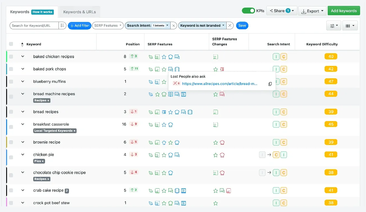Switch to the Keywords & URLs tab
The width and height of the screenshot is (366, 212).
79,12
